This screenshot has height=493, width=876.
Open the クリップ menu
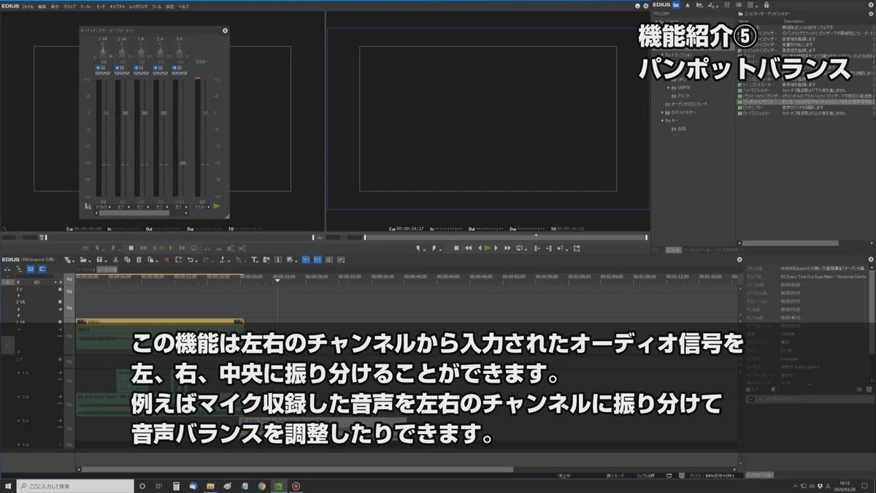[69, 6]
